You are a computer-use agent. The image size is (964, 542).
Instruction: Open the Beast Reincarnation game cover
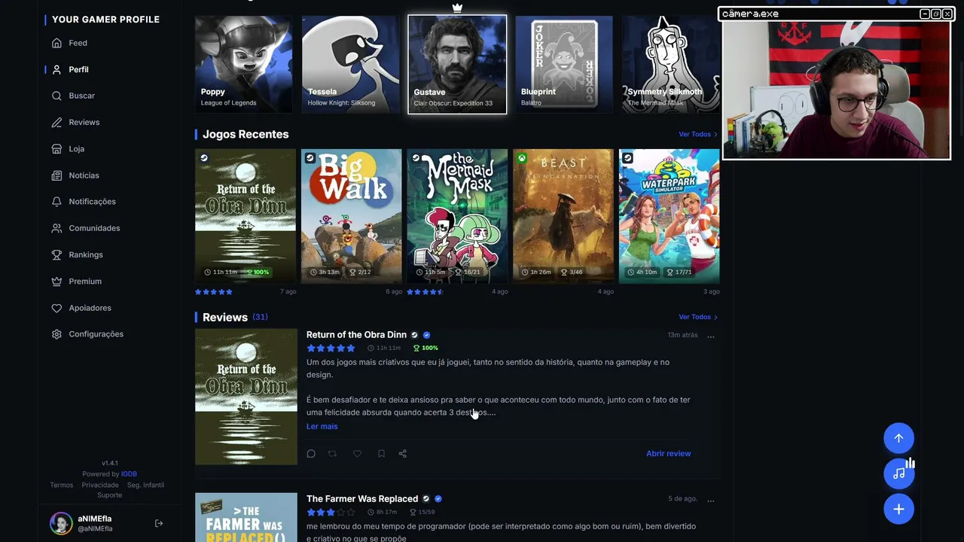pyautogui.click(x=563, y=216)
